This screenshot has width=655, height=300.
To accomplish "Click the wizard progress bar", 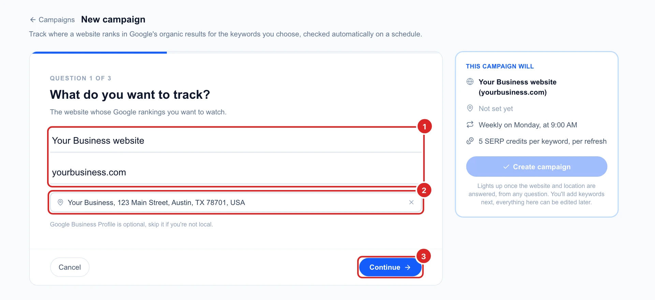I will (236, 52).
